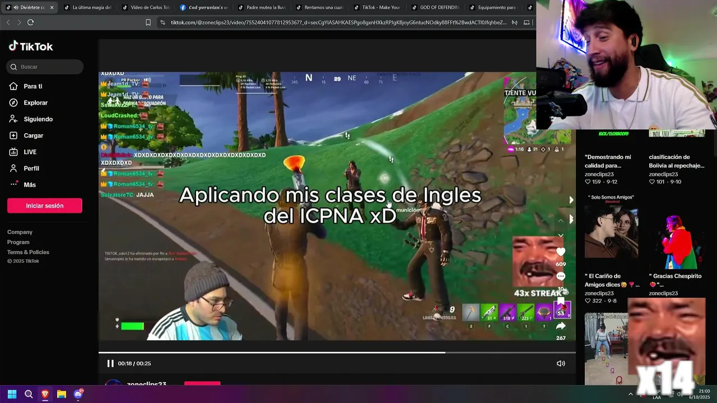The width and height of the screenshot is (717, 403).
Task: Pause the video with the pause button
Action: tap(110, 363)
